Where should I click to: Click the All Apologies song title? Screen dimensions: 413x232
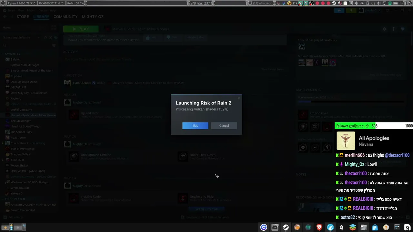coord(374,138)
